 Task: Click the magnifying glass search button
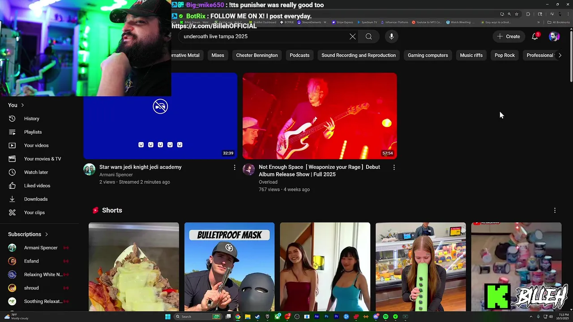tap(369, 37)
